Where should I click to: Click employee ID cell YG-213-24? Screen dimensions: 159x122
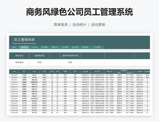click(14, 96)
